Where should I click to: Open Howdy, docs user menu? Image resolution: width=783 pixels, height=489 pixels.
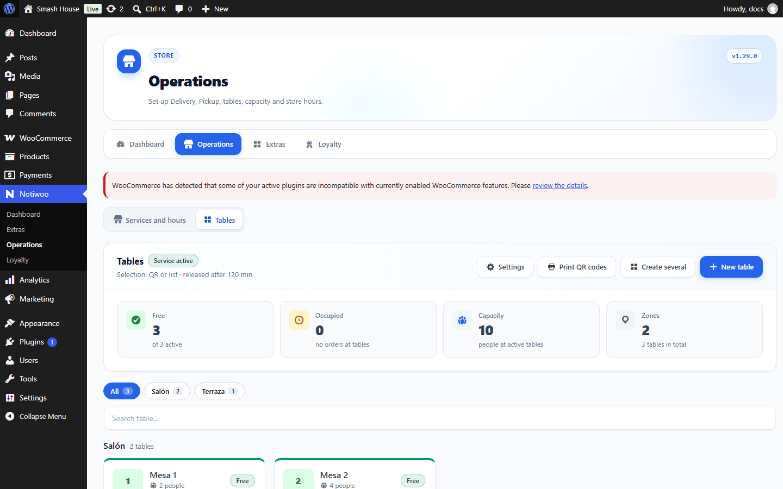pos(750,9)
